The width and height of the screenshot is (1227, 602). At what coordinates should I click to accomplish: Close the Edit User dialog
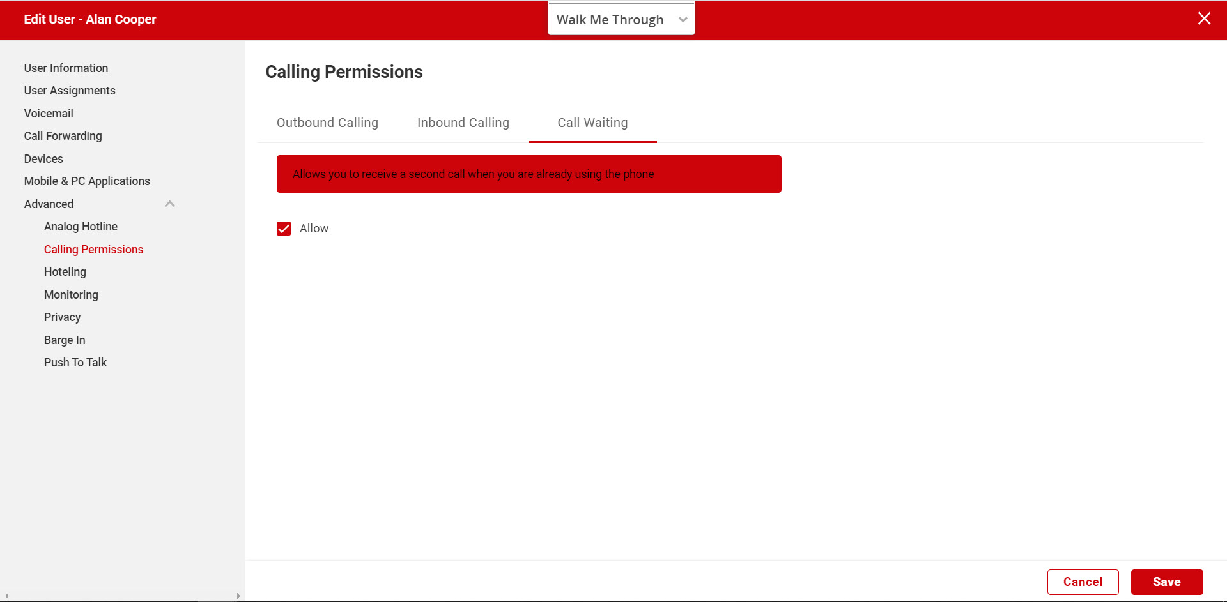(1204, 19)
